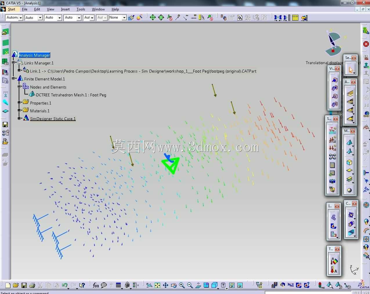The width and height of the screenshot is (370, 294).
Task: Collapse the Links Manager.1 tree node
Action: click(x=14, y=63)
